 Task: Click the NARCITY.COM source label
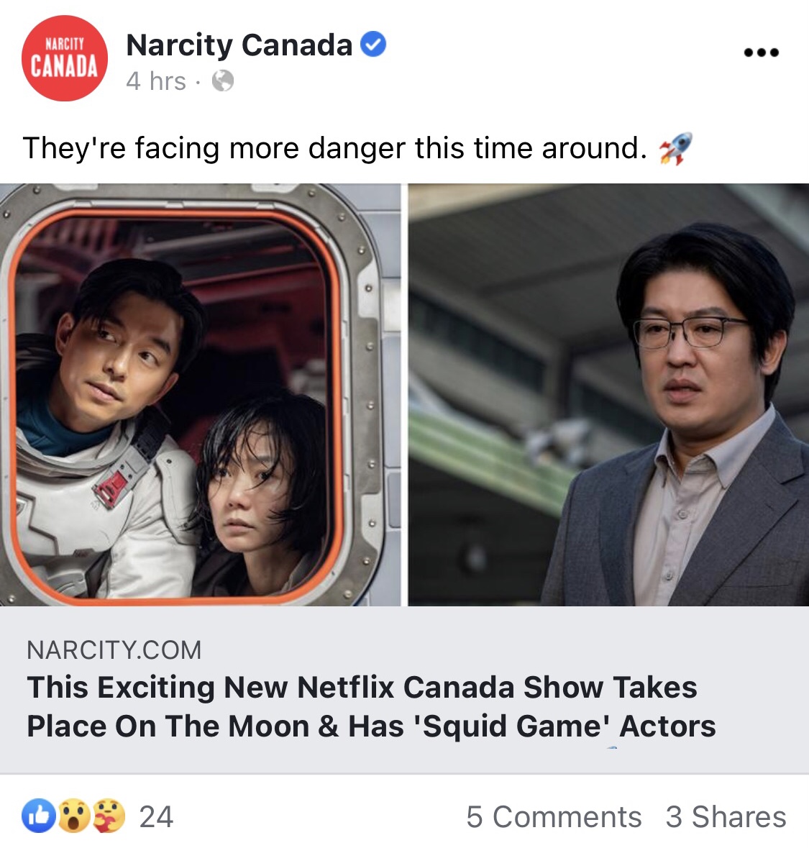click(x=114, y=649)
